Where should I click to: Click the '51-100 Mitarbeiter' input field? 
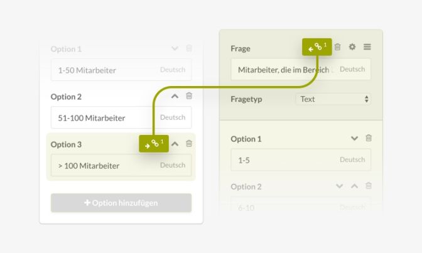104,117
